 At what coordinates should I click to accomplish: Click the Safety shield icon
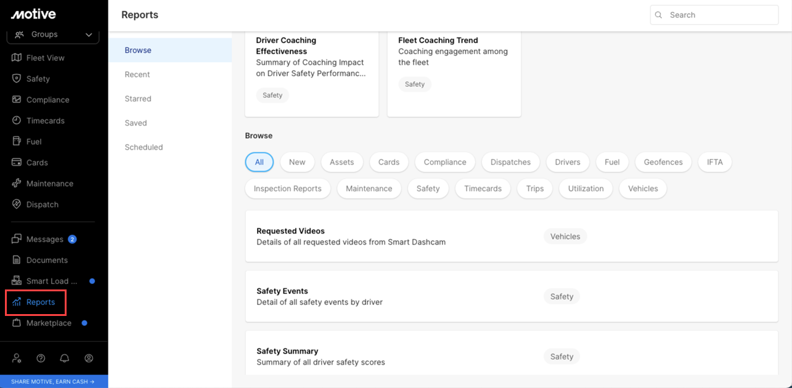pos(17,79)
